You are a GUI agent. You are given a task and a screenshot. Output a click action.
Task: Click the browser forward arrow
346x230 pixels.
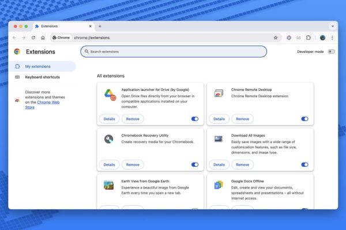coord(24,37)
